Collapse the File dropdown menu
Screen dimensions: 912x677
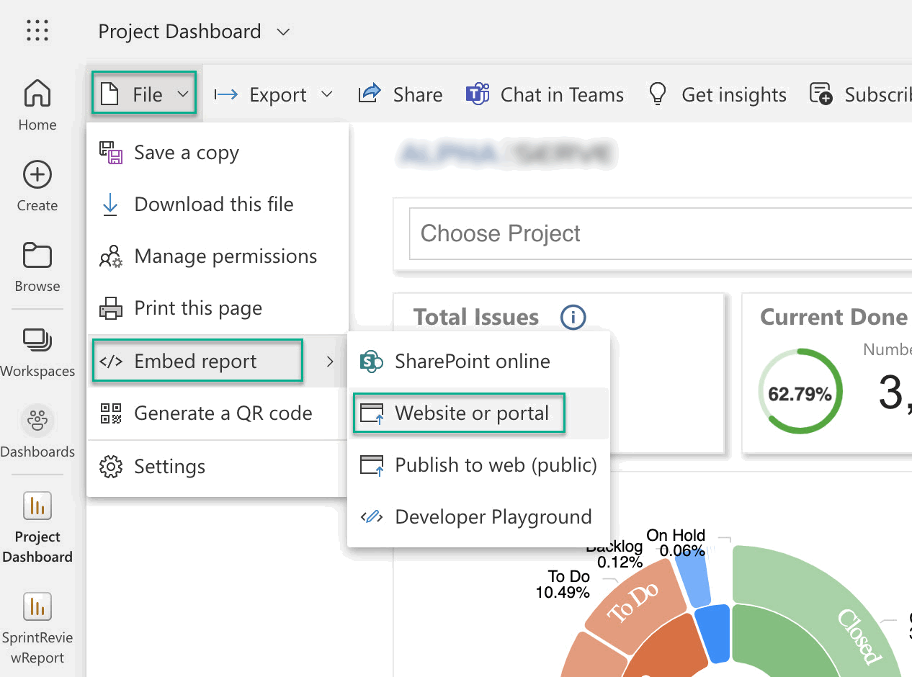[144, 94]
